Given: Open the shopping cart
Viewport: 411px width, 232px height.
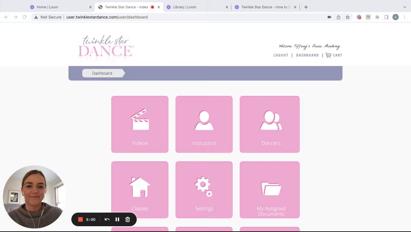Looking at the screenshot, I should click(x=334, y=55).
